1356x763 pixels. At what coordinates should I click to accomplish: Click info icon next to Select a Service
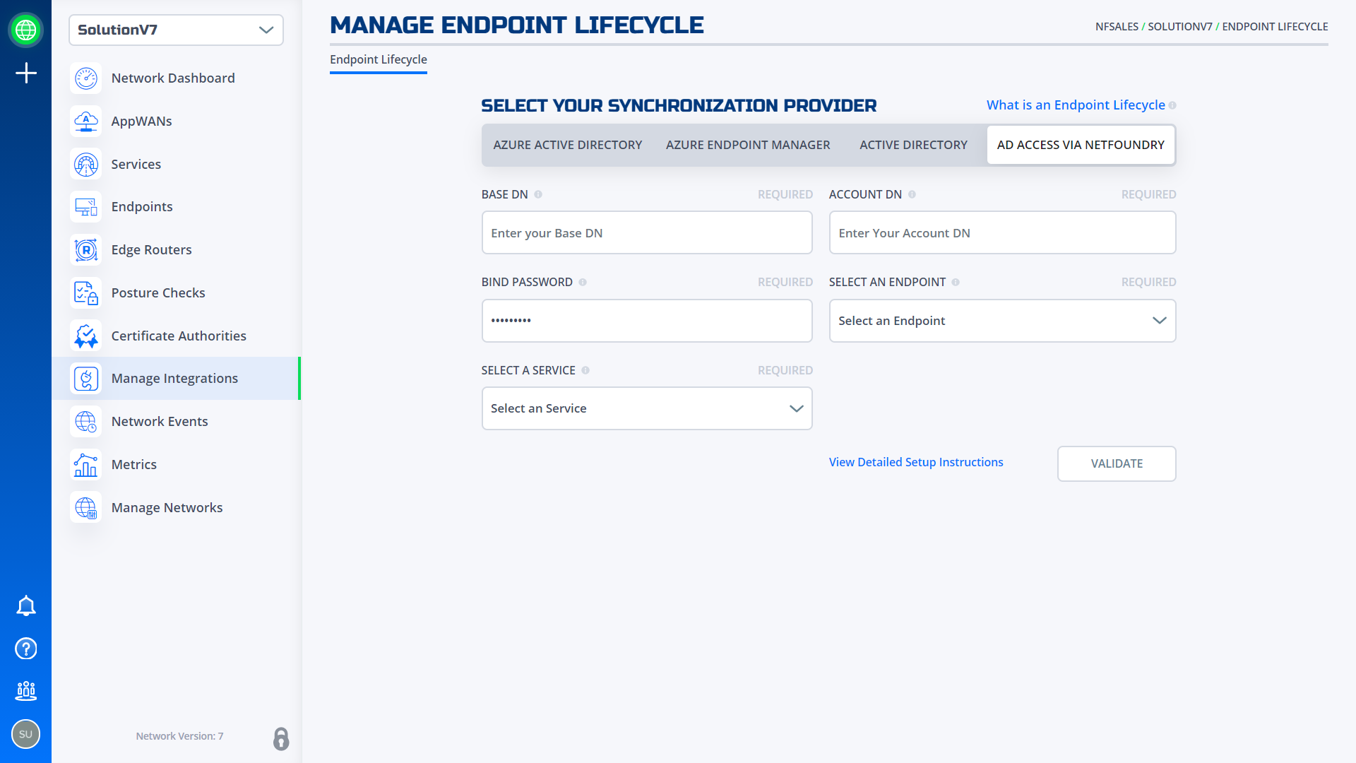585,370
